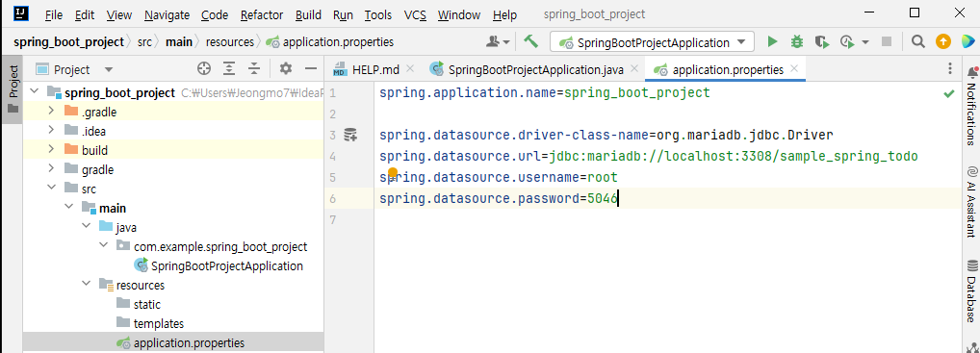Click resources in the breadcrumb
Viewport: 980px width, 353px height.
[x=229, y=42]
